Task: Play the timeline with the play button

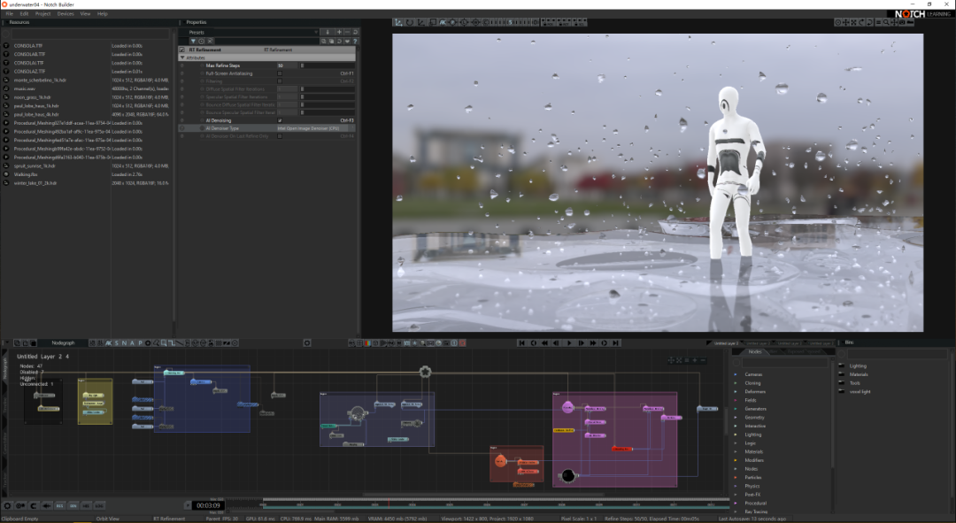Action: pos(569,343)
